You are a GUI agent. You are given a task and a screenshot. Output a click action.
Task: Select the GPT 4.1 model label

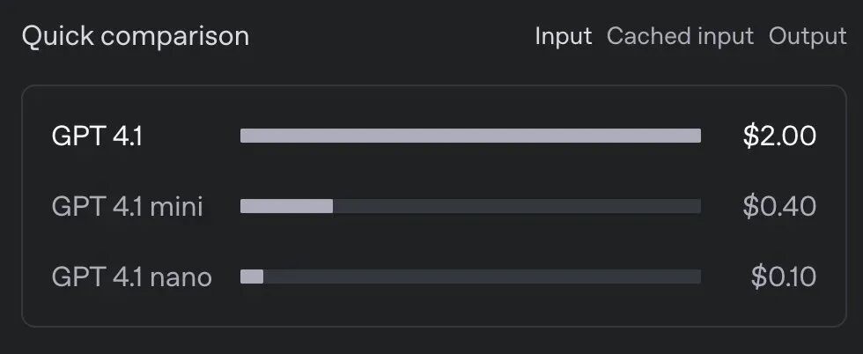point(97,136)
